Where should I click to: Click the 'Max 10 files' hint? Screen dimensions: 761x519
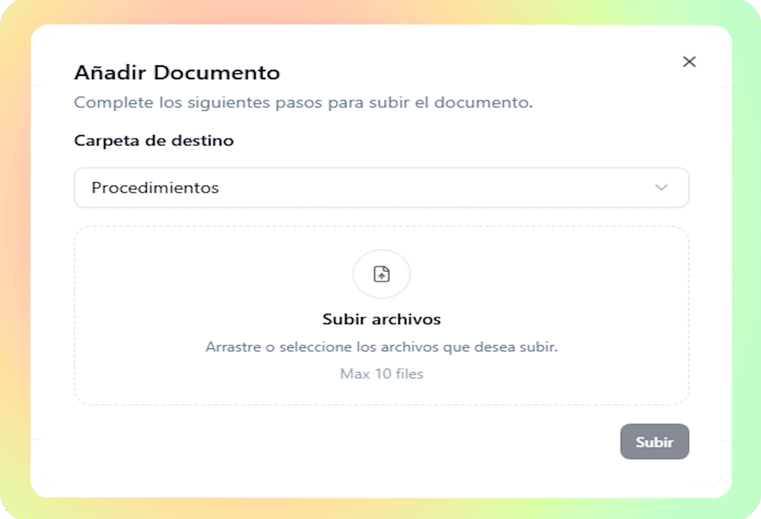381,374
